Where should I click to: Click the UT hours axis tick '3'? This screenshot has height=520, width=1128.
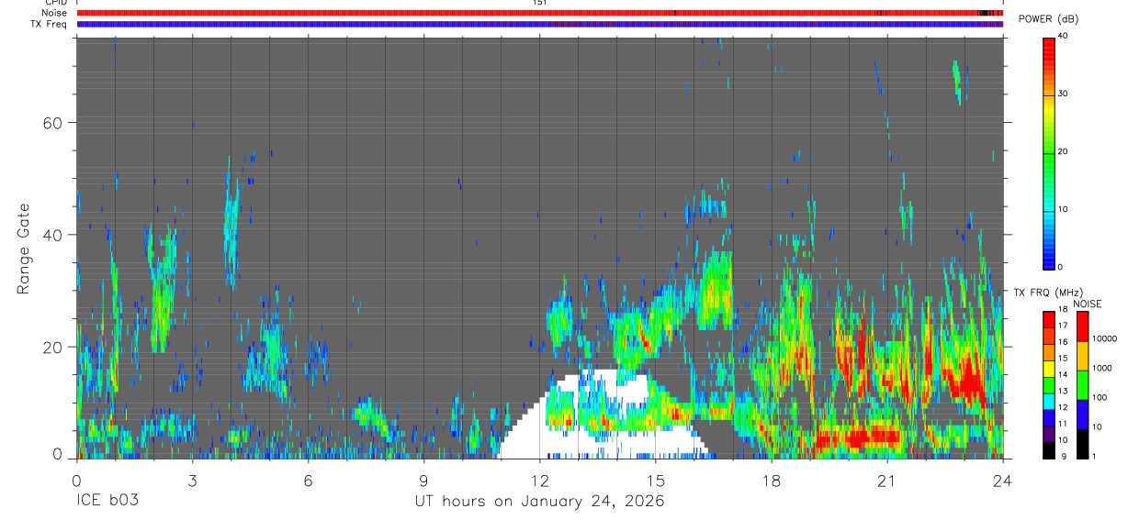point(192,480)
